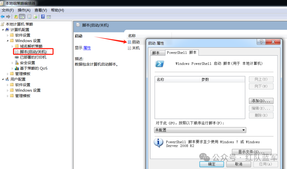Click the Export List toolbar icon
This screenshot has height=169, width=287.
(x=35, y=17)
